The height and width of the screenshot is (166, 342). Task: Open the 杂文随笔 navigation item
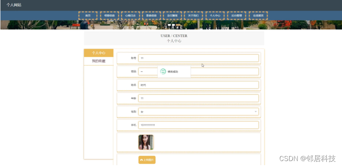[x=172, y=16]
